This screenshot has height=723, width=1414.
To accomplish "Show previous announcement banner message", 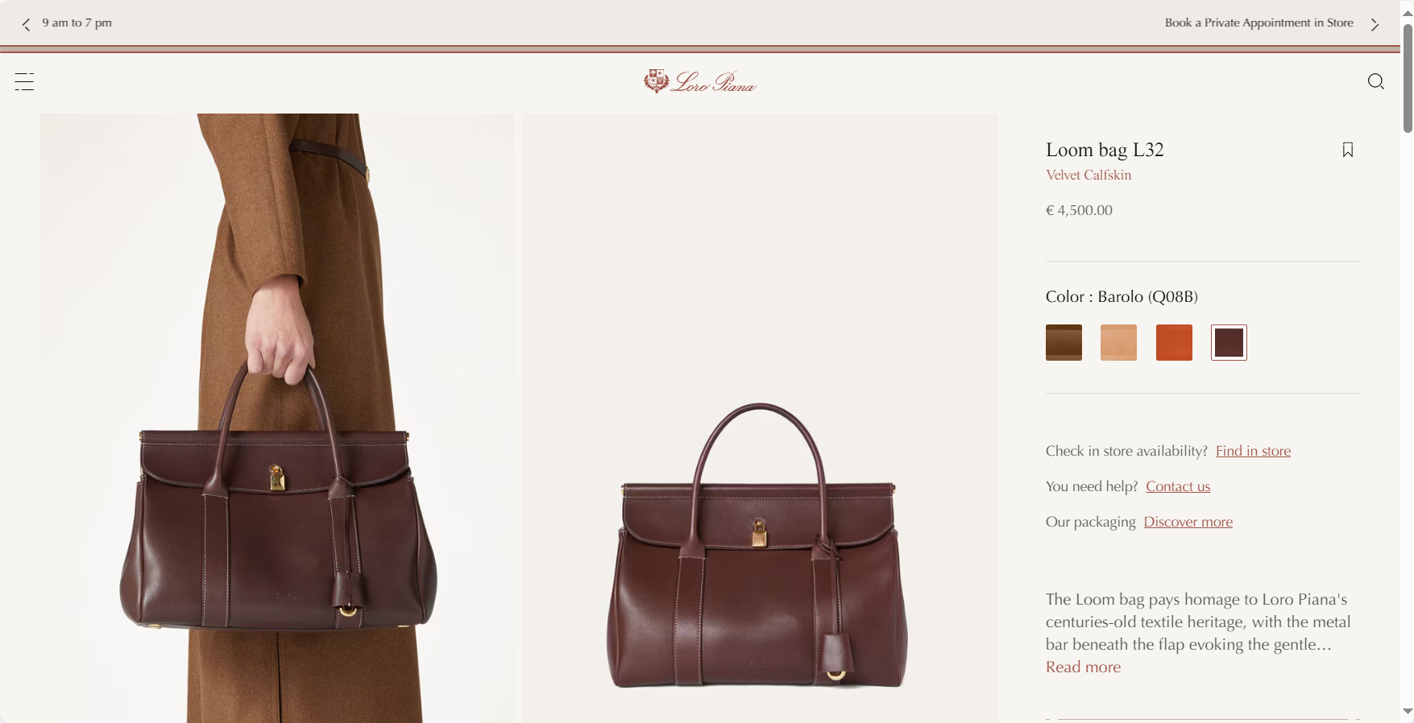I will pyautogui.click(x=26, y=24).
